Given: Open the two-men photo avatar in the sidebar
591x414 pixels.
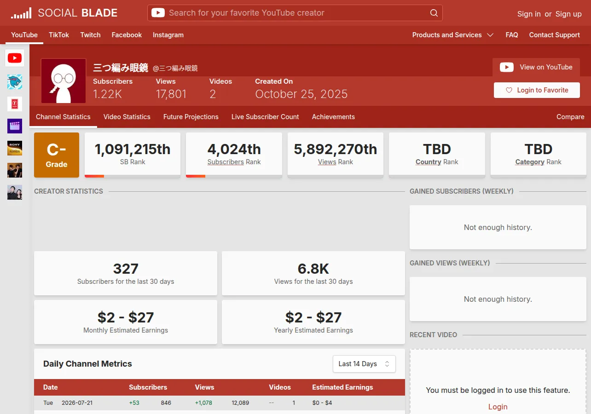Looking at the screenshot, I should tap(15, 170).
